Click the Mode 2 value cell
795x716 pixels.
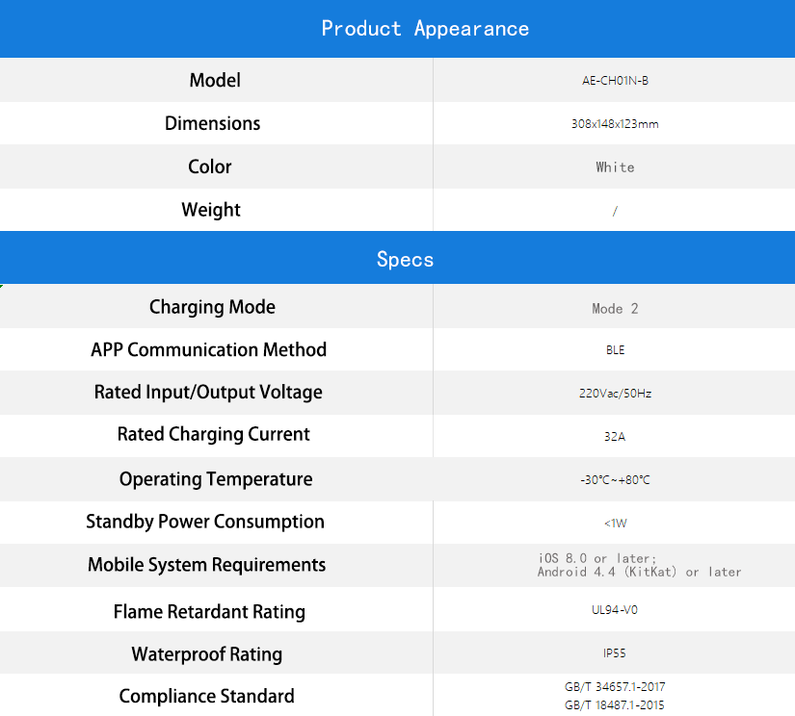tap(615, 309)
